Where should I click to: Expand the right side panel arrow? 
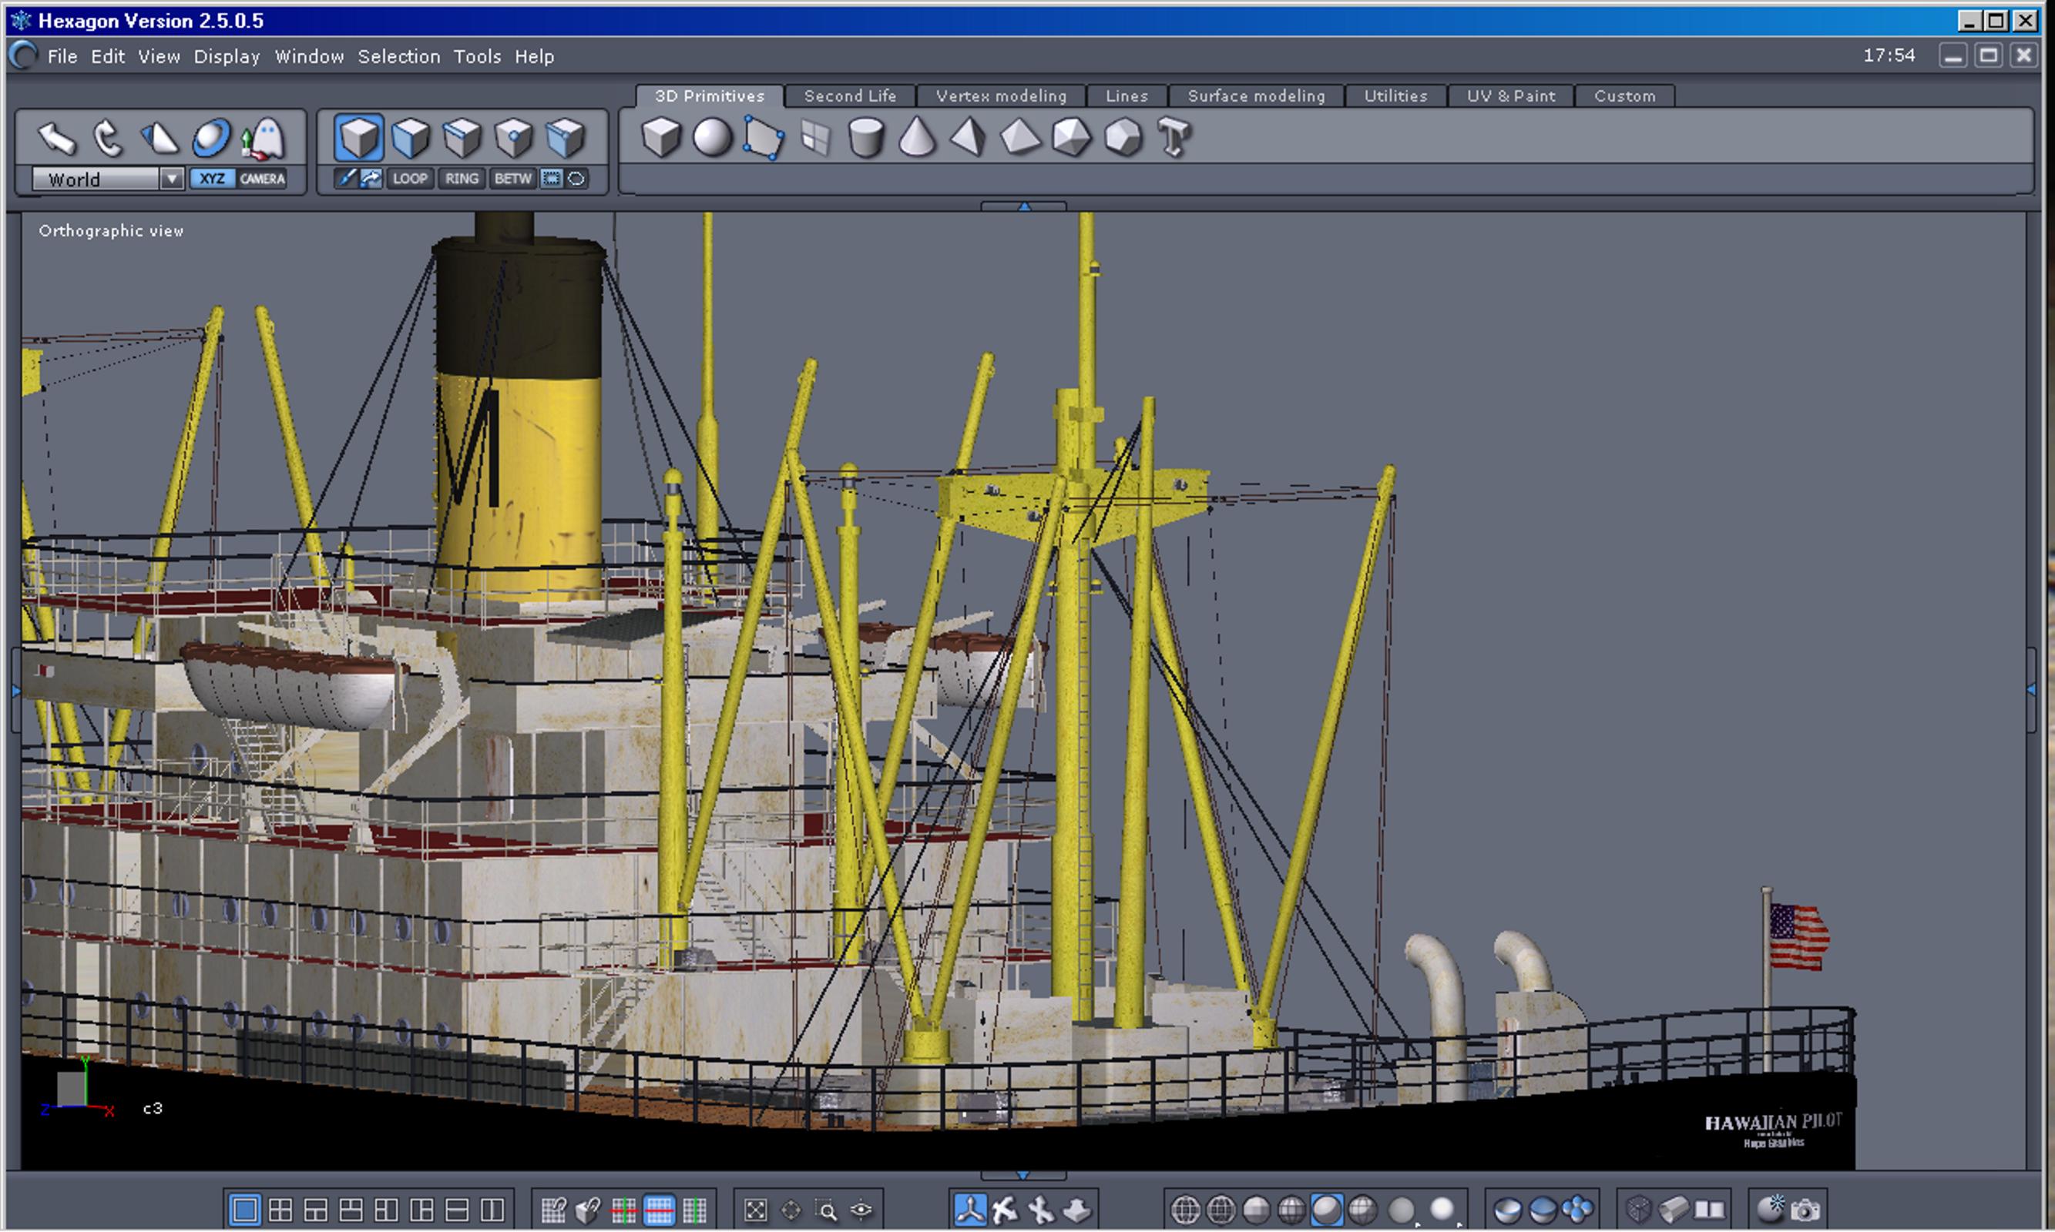click(2031, 689)
